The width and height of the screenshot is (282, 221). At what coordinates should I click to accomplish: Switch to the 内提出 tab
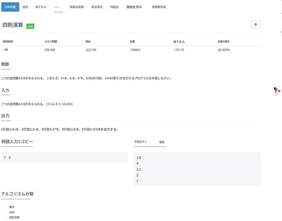(x=114, y=7)
